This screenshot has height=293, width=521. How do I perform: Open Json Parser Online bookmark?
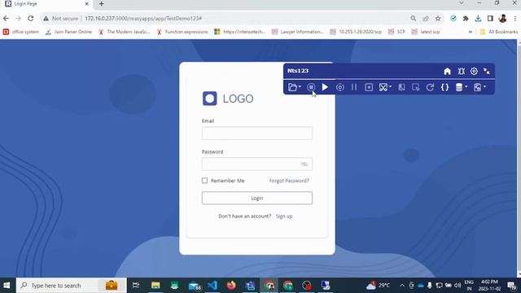[68, 32]
